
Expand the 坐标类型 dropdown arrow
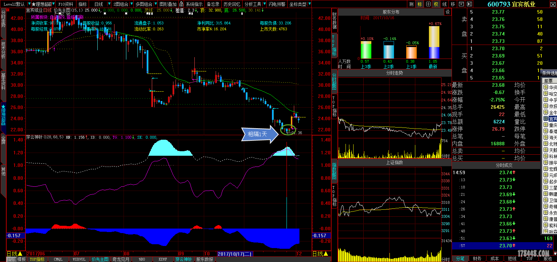click(310, 4)
